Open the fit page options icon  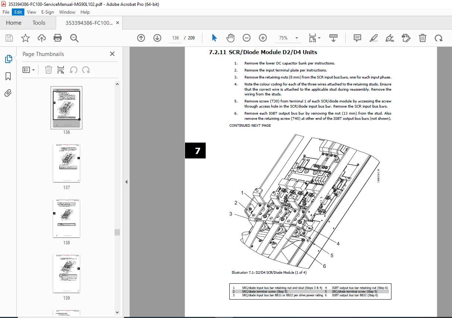pyautogui.click(x=315, y=38)
